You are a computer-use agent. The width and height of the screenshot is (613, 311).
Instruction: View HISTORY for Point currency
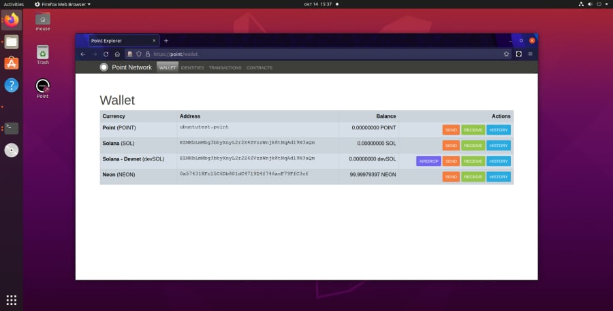coord(499,130)
